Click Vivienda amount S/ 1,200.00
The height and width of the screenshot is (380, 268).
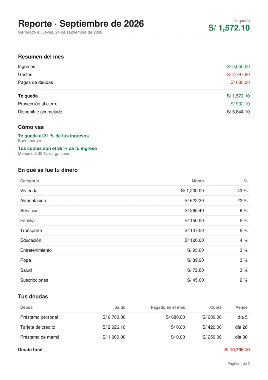pos(192,191)
